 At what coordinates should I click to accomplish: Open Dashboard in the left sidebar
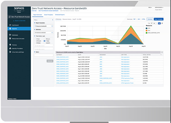[x=15, y=25]
